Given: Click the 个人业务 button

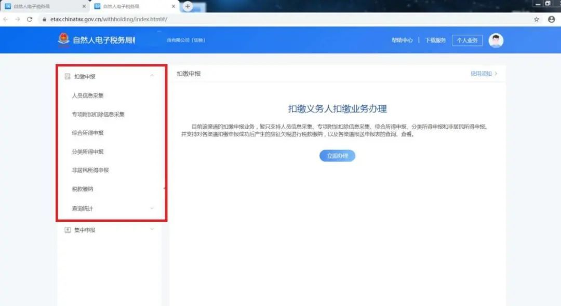Looking at the screenshot, I should pos(467,40).
